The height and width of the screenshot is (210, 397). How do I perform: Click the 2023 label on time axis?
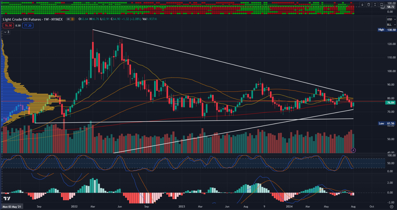point(182,206)
